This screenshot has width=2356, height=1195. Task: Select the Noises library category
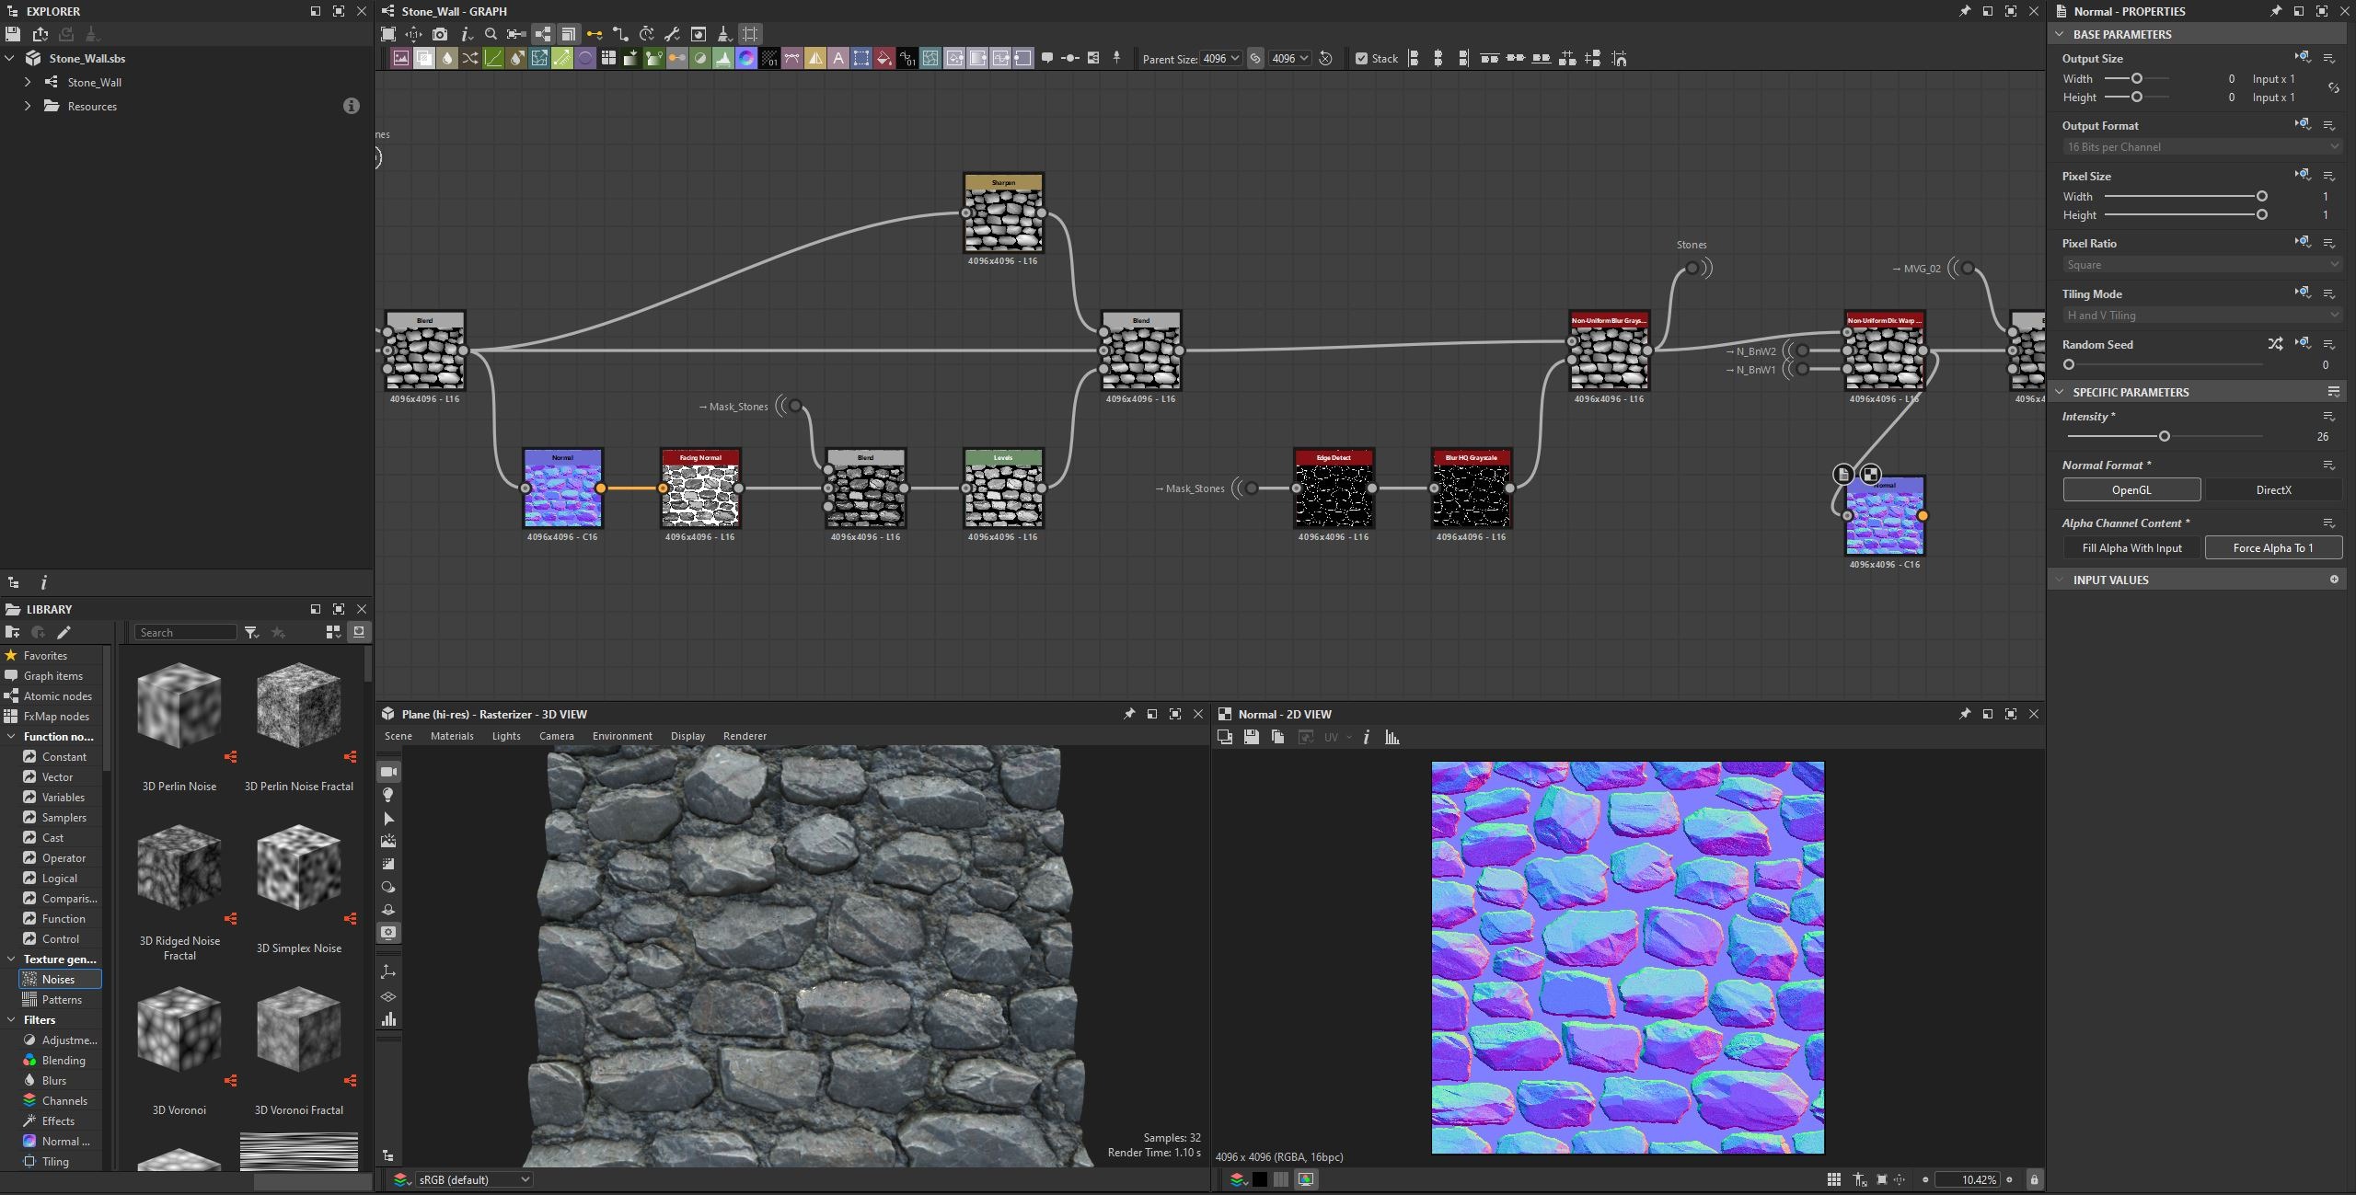tap(60, 979)
